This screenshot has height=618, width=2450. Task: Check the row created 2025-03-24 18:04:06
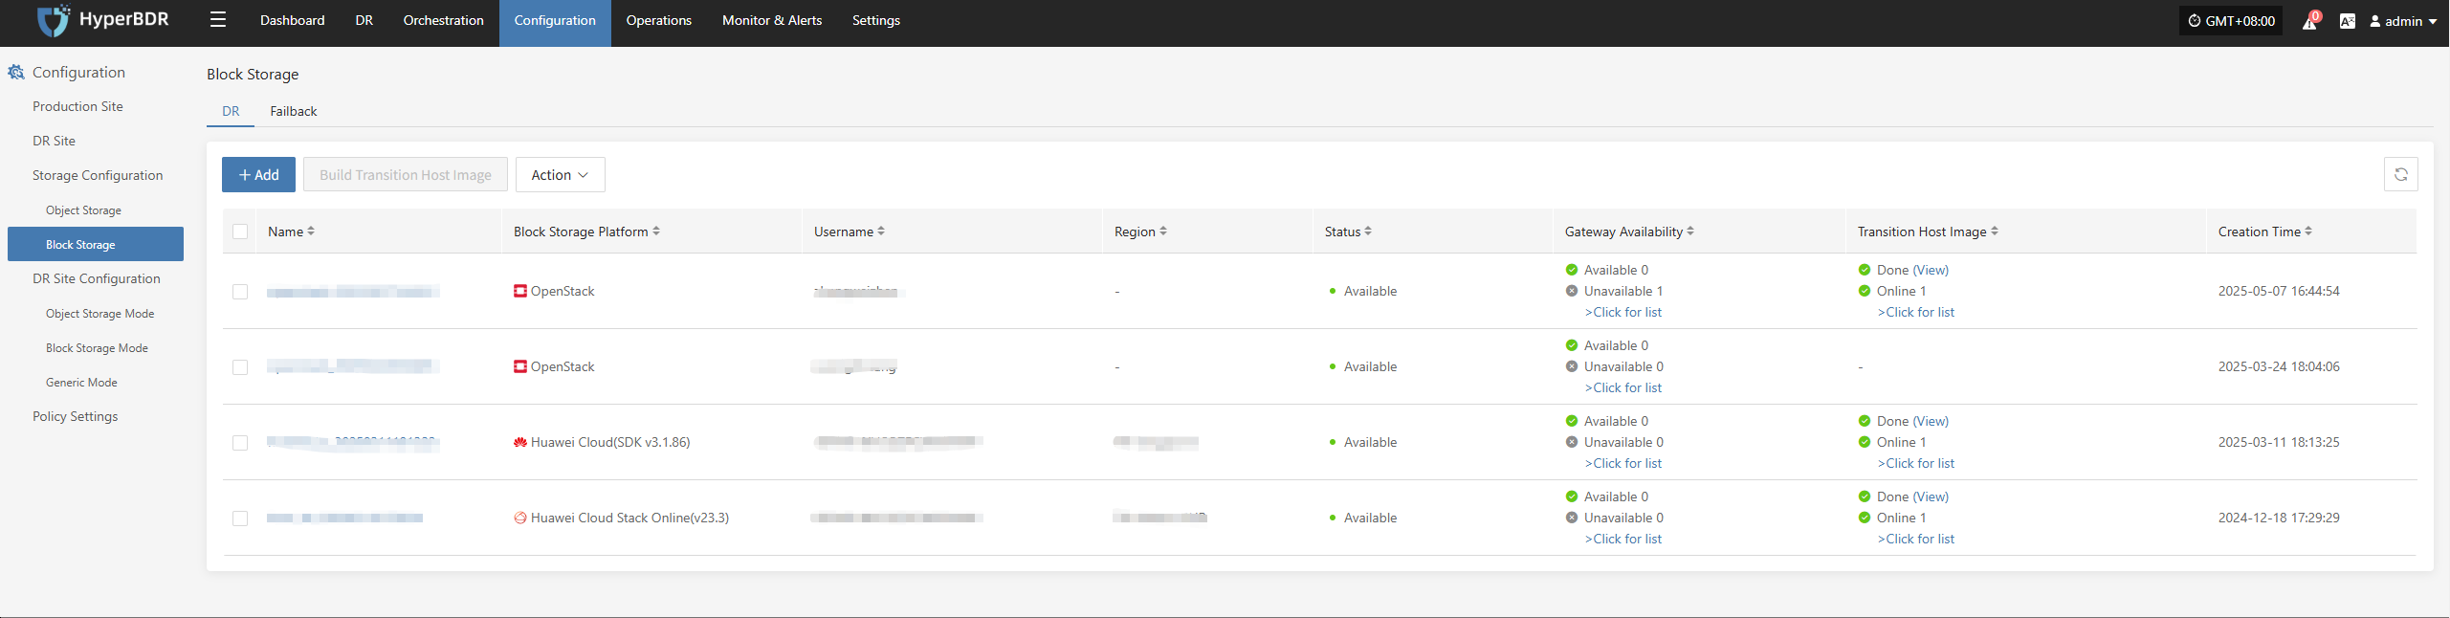[240, 367]
